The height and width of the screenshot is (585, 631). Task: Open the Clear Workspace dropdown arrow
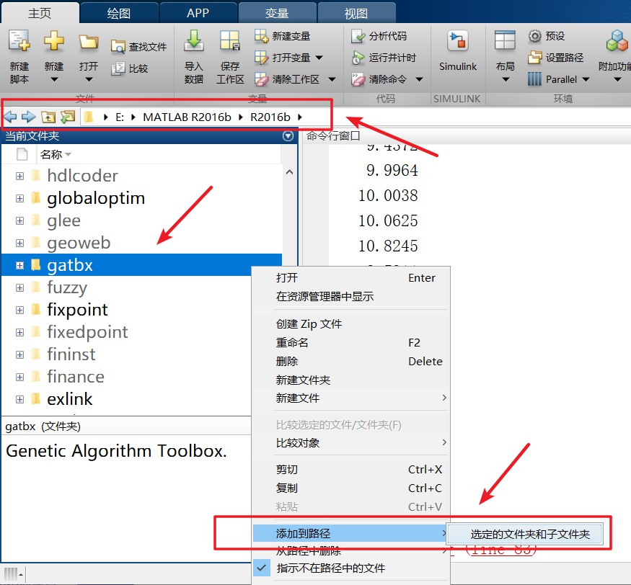click(332, 79)
